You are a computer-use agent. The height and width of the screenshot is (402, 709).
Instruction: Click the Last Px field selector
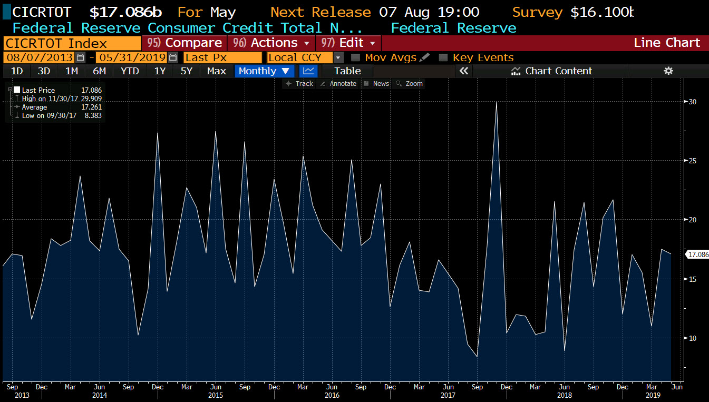coord(222,57)
